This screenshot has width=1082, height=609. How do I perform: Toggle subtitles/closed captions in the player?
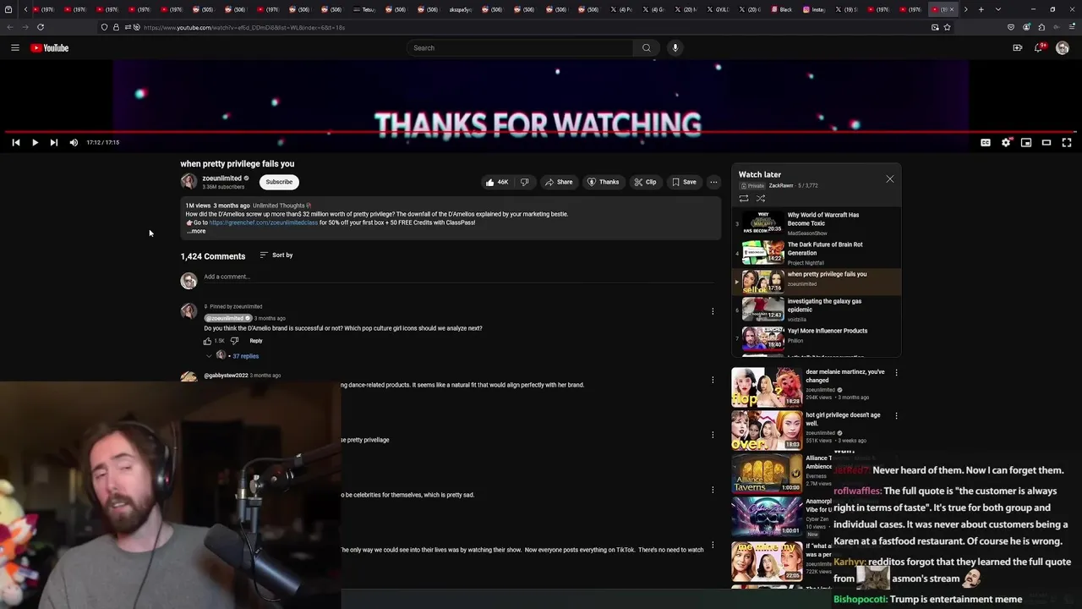pos(986,142)
